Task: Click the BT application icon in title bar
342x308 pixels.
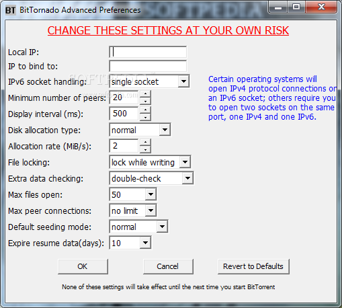Action: coord(10,10)
